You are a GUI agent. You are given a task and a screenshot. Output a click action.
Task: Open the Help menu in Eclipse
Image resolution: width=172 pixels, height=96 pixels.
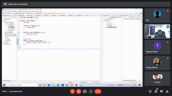[41, 11]
